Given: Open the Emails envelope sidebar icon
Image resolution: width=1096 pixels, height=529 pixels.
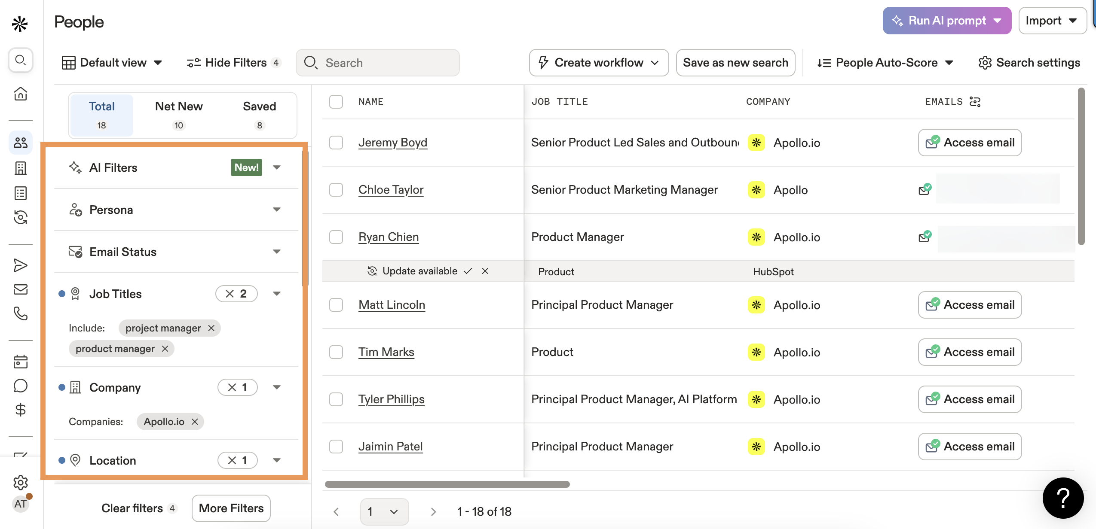Looking at the screenshot, I should 20,289.
